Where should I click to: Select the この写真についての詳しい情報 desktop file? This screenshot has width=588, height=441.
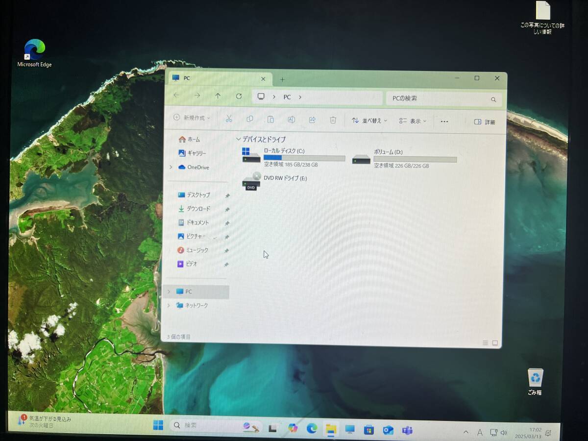[542, 18]
